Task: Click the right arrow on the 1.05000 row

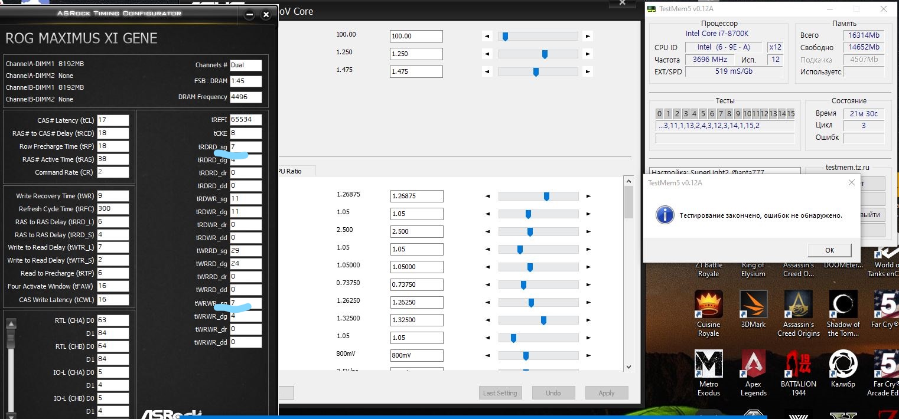Action: tap(588, 267)
